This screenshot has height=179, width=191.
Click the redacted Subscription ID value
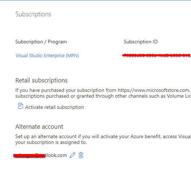157,55
